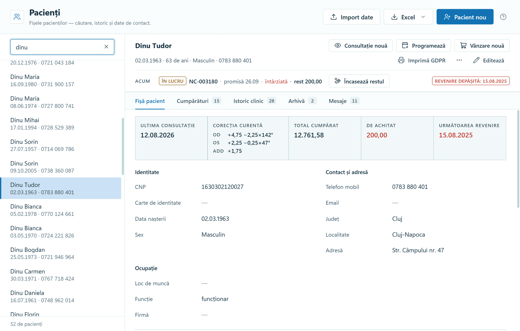
Task: Click Editează pencil button
Action: pyautogui.click(x=489, y=60)
